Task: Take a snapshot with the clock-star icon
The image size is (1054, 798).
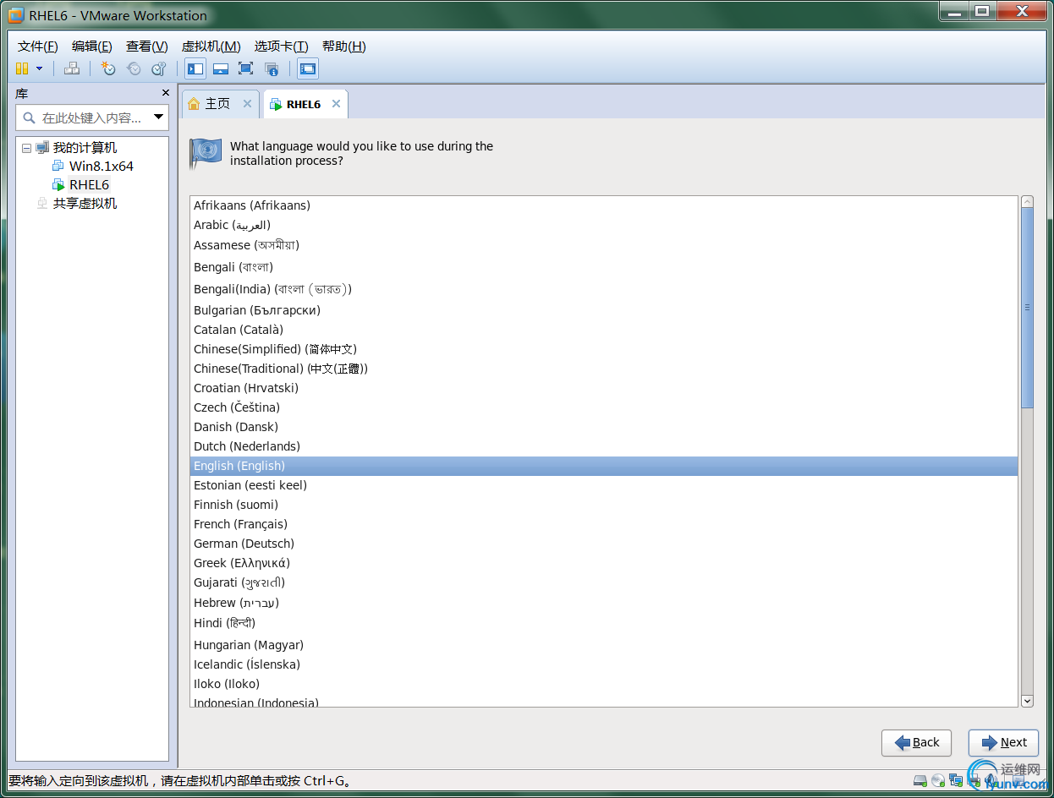Action: (108, 68)
